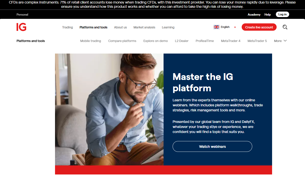Open the Market analysis menu

144,27
